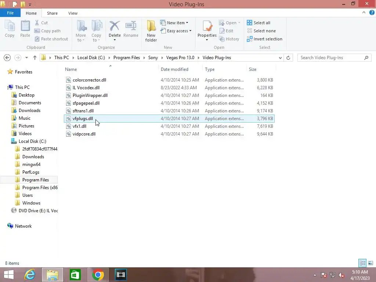Screen dimensions: 376x282
Task: Open Explorer Help question mark icon
Action: coord(372,13)
